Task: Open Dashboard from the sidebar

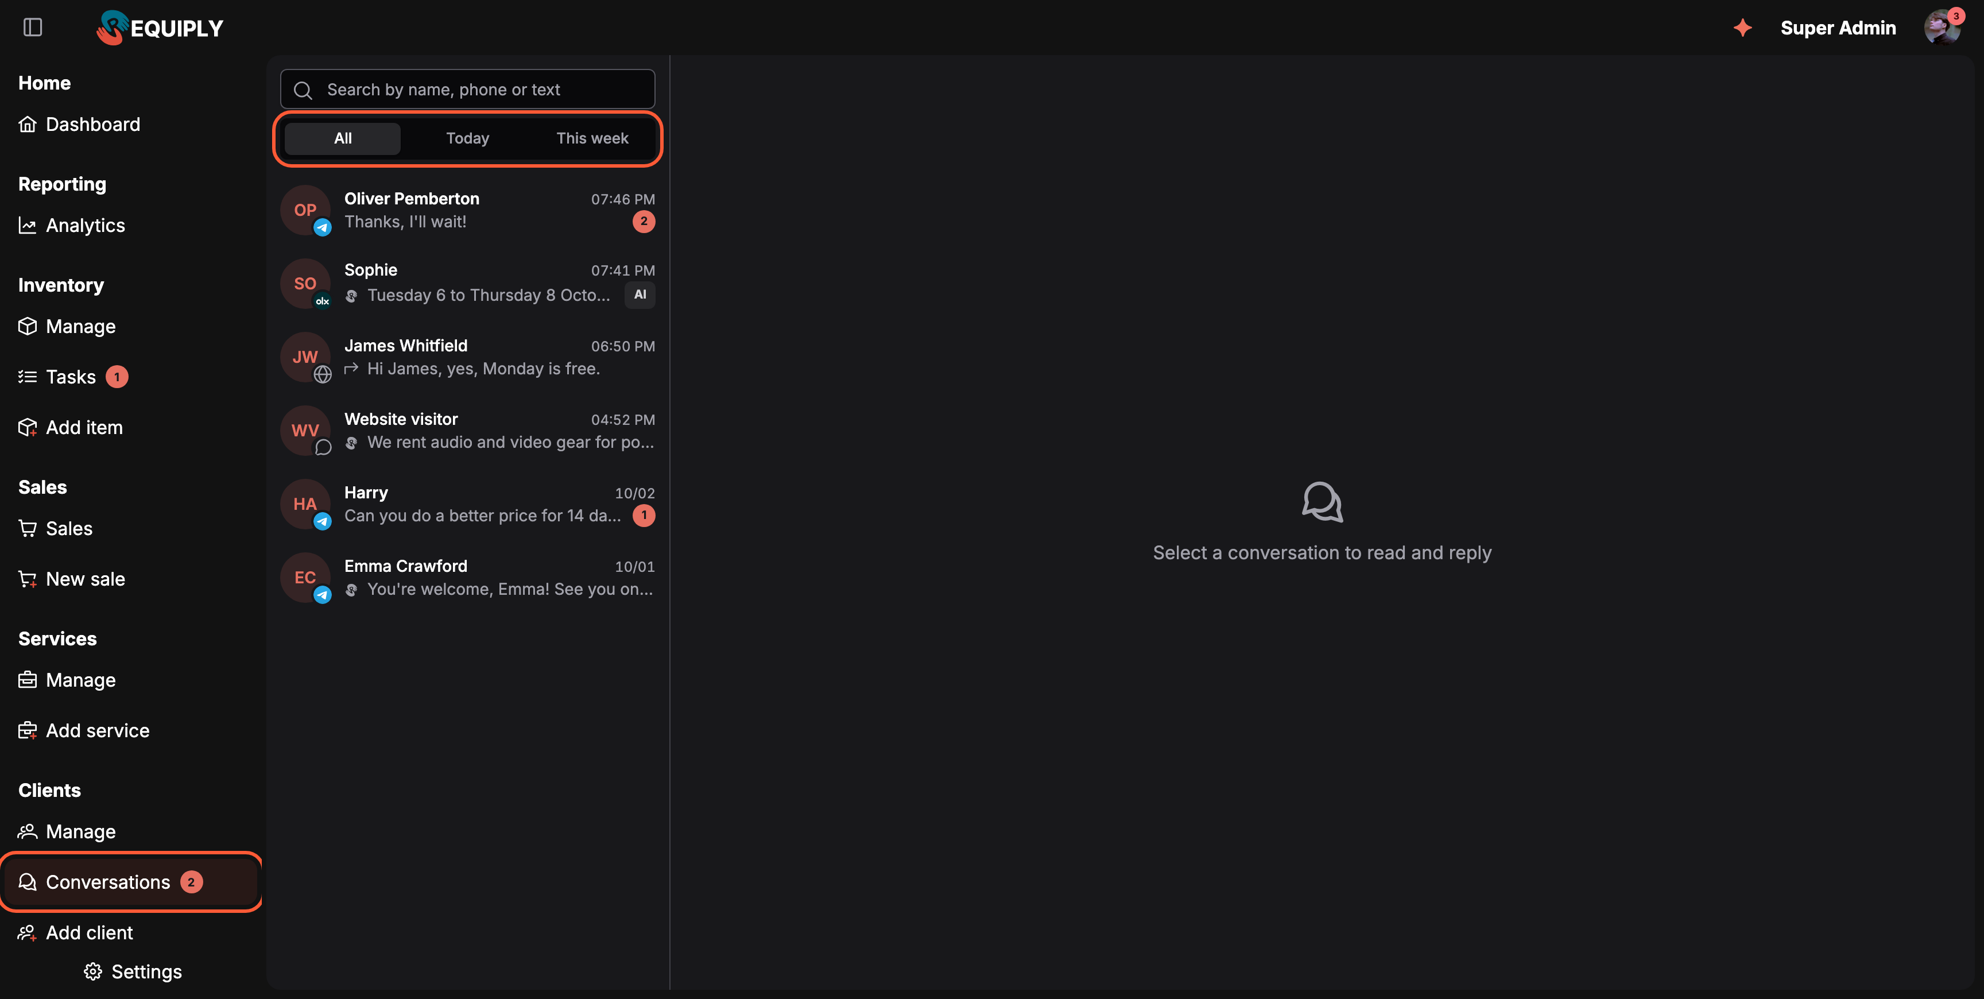Action: click(79, 124)
